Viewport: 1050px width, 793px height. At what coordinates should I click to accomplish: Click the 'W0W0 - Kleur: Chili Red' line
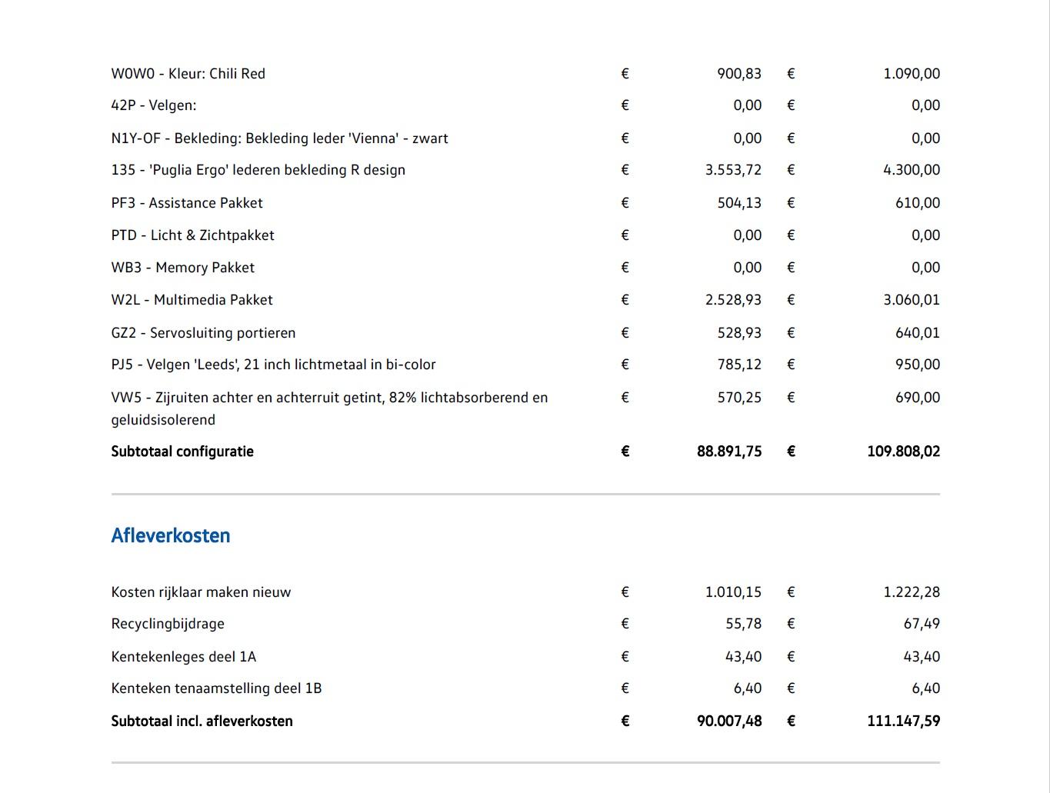pos(188,74)
